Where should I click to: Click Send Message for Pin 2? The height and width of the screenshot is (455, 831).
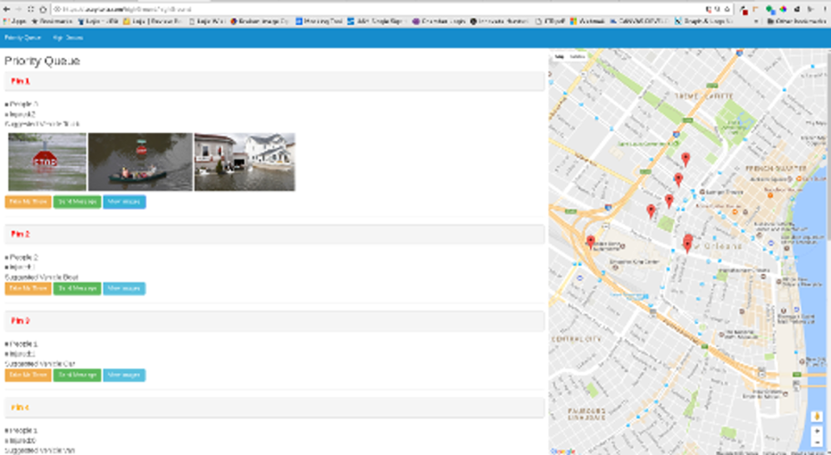click(x=76, y=289)
